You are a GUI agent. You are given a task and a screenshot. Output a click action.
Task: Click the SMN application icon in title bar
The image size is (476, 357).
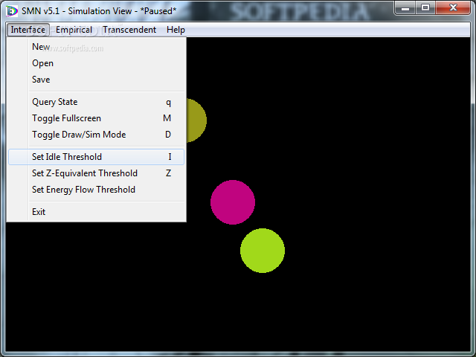(x=12, y=11)
